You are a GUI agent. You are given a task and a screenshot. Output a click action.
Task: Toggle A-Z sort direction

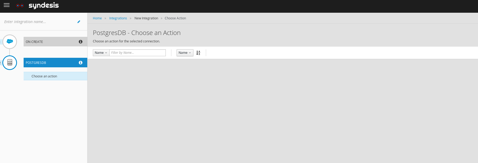coord(198,53)
